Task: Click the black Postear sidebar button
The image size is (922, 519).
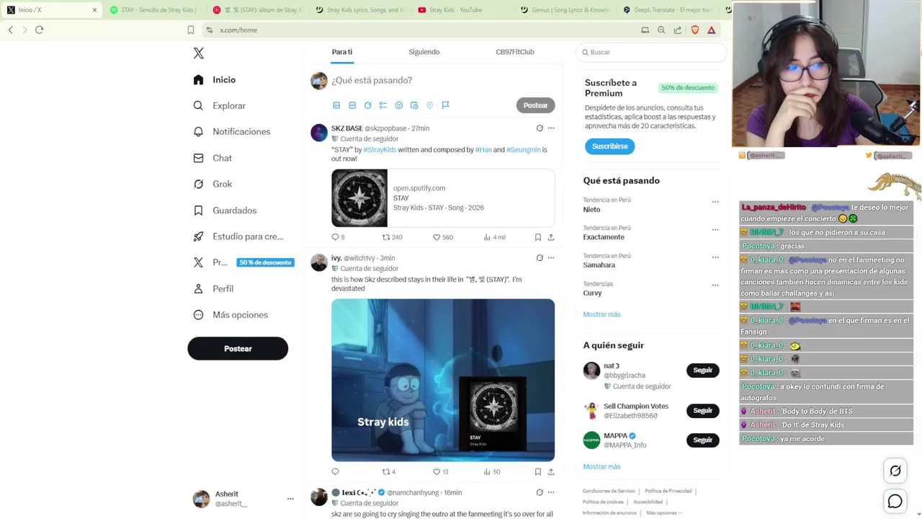Action: pos(238,348)
